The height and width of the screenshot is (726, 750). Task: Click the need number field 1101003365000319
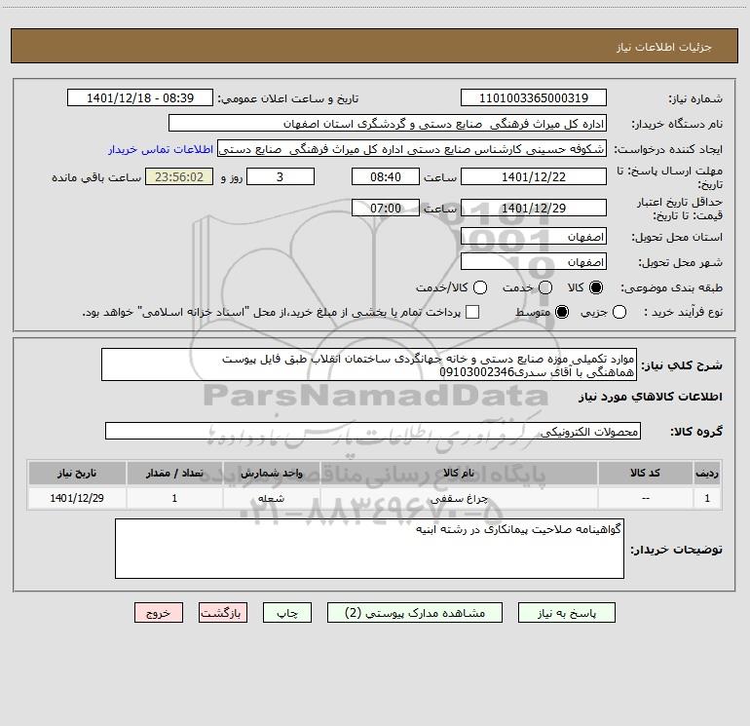[534, 97]
